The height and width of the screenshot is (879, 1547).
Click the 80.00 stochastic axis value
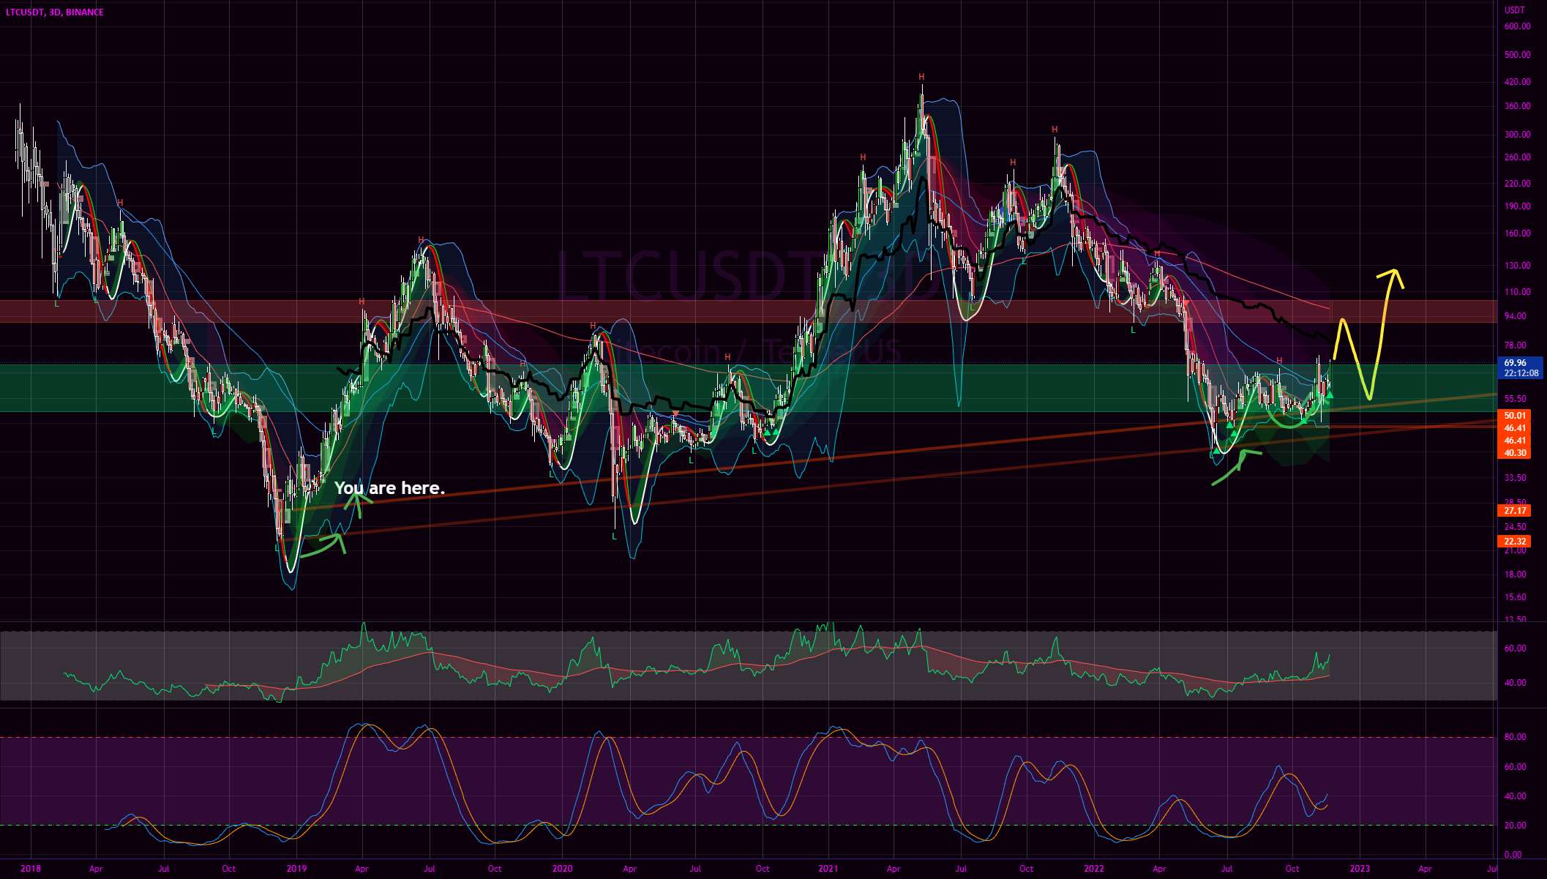pos(1515,737)
